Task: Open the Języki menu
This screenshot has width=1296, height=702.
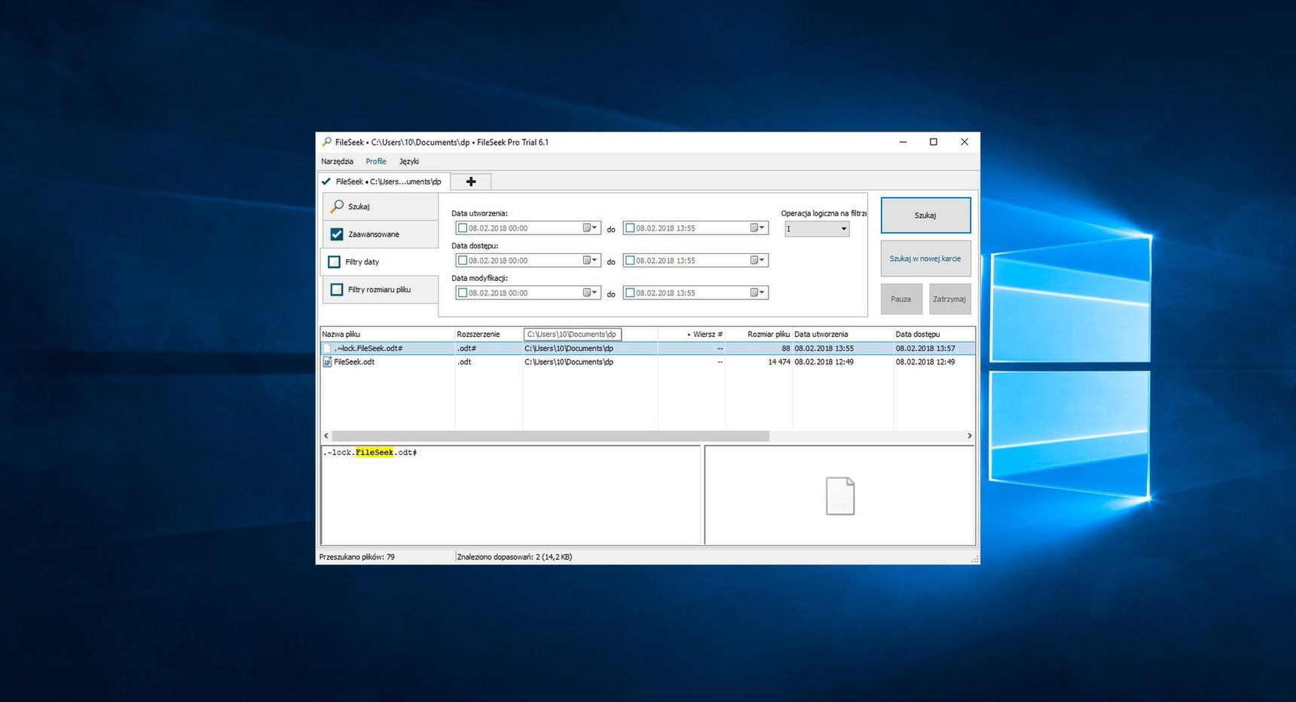Action: (409, 161)
